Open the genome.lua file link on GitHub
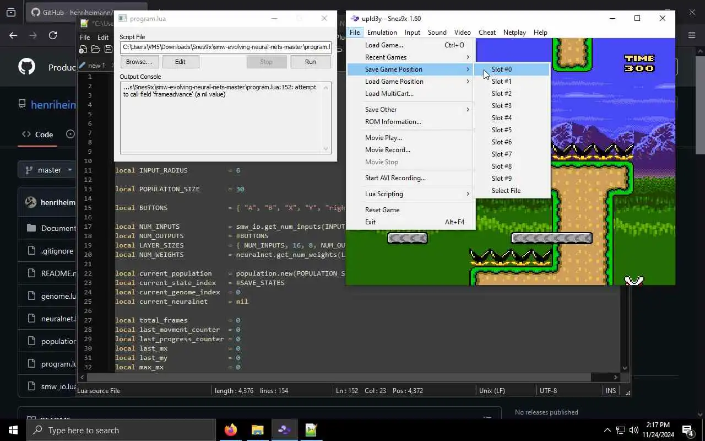Image resolution: width=705 pixels, height=441 pixels. pyautogui.click(x=58, y=296)
